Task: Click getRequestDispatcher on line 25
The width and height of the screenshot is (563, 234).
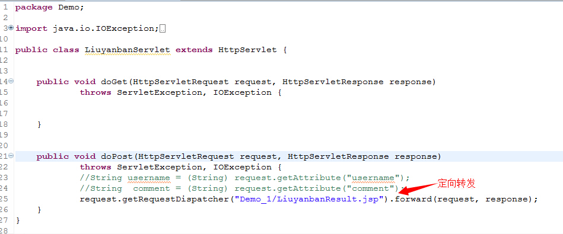Action: [176, 199]
